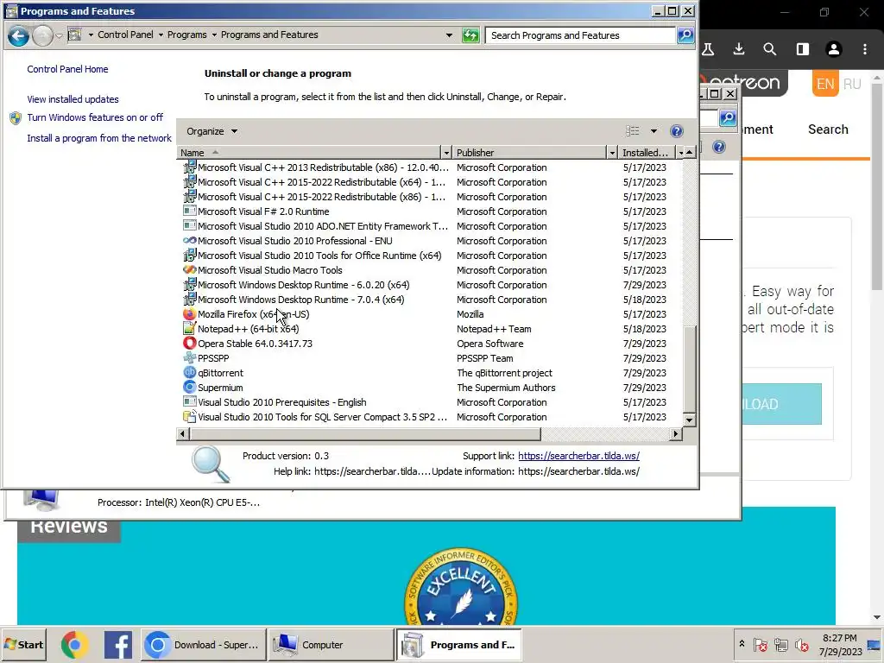Screen dimensions: 884x663
Task: Click the browser downloads icon
Action: 739,49
